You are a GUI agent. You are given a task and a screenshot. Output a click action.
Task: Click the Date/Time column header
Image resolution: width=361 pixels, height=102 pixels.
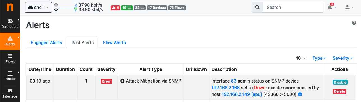pos(40,69)
